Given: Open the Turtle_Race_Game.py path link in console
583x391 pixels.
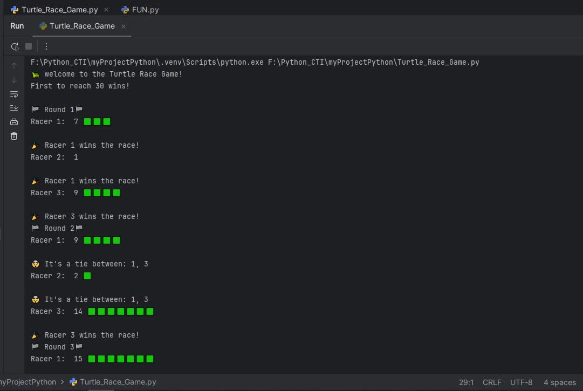Looking at the screenshot, I should [x=374, y=62].
